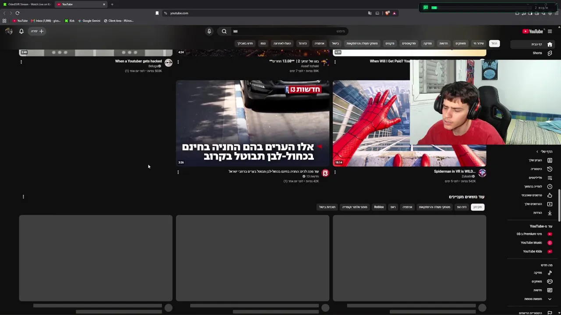Open Zulushi channel avatar
The height and width of the screenshot is (315, 561).
pyautogui.click(x=482, y=173)
